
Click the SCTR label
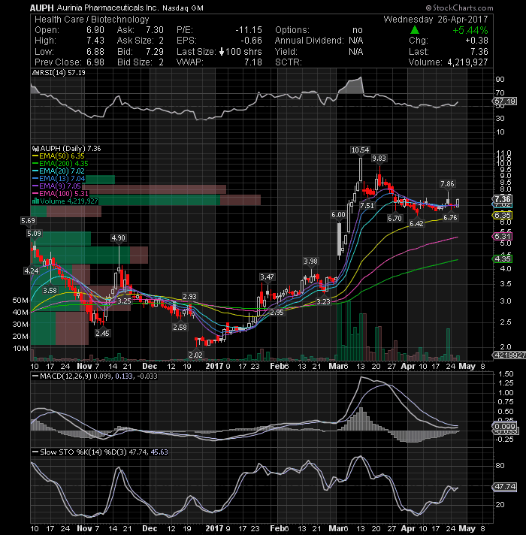point(289,62)
